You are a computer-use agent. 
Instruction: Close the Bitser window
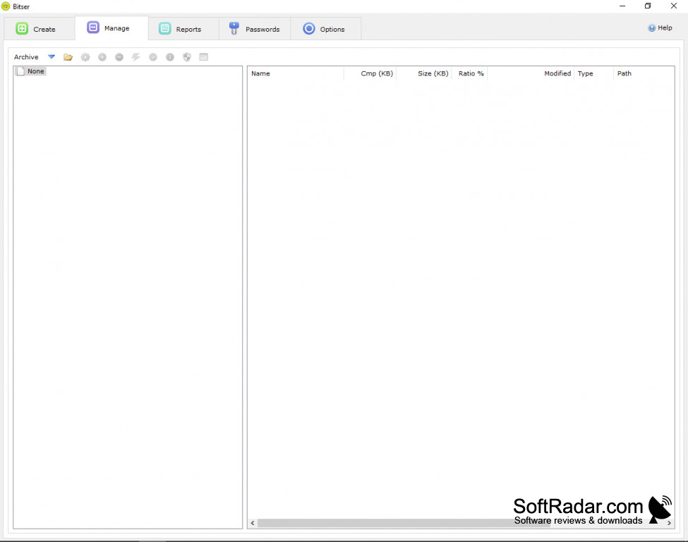pyautogui.click(x=673, y=6)
